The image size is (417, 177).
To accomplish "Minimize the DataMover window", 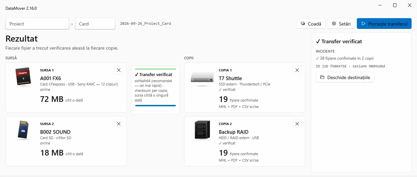I will (x=380, y=5).
